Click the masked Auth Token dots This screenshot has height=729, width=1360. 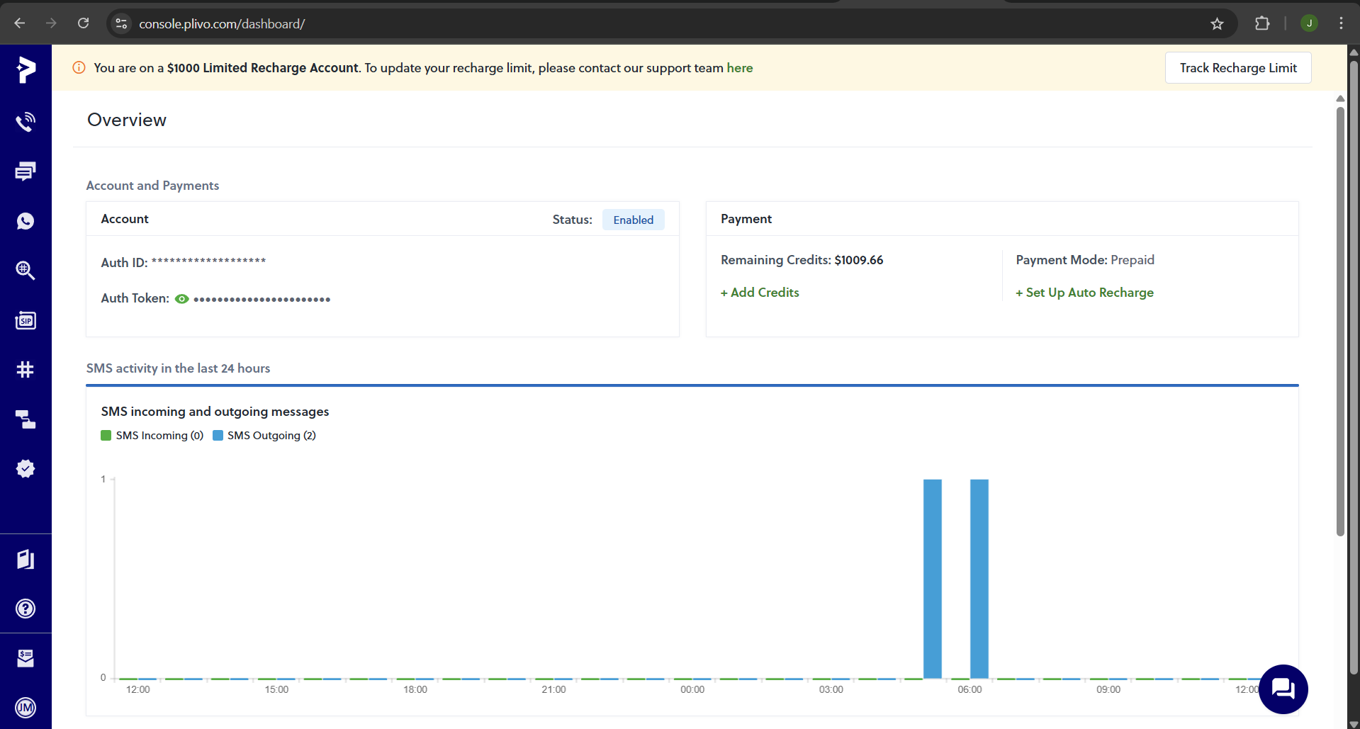click(x=262, y=300)
